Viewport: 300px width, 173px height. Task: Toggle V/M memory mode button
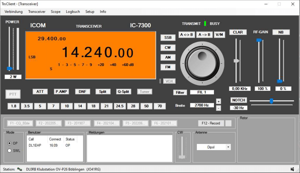coord(219,35)
